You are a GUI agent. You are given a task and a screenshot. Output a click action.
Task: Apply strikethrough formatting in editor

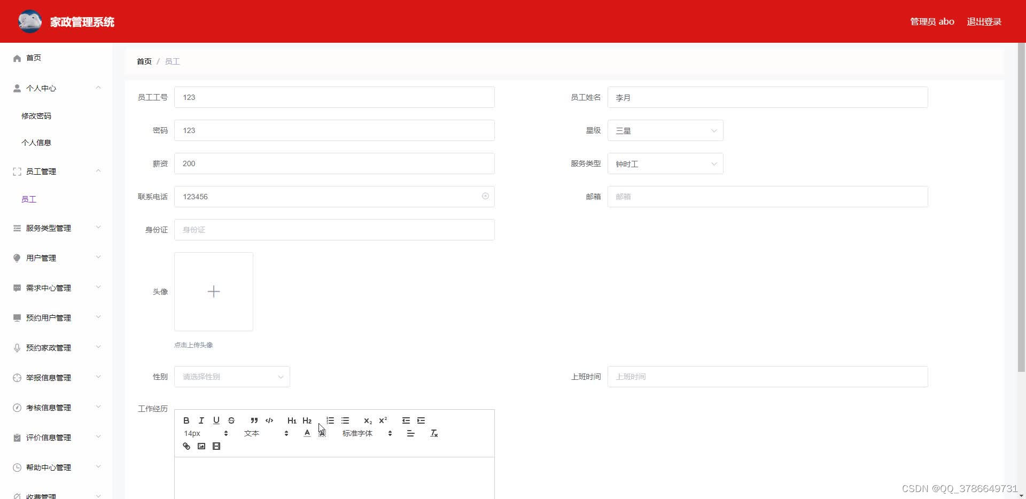coord(231,420)
